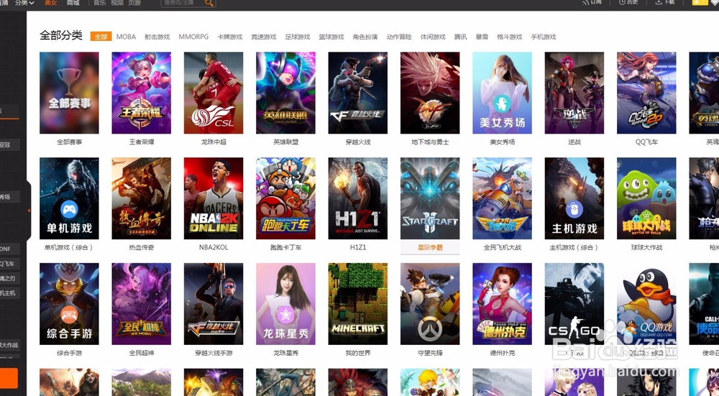719x396 pixels.
Task: Open 商城 in the top navigation
Action: coord(73,3)
